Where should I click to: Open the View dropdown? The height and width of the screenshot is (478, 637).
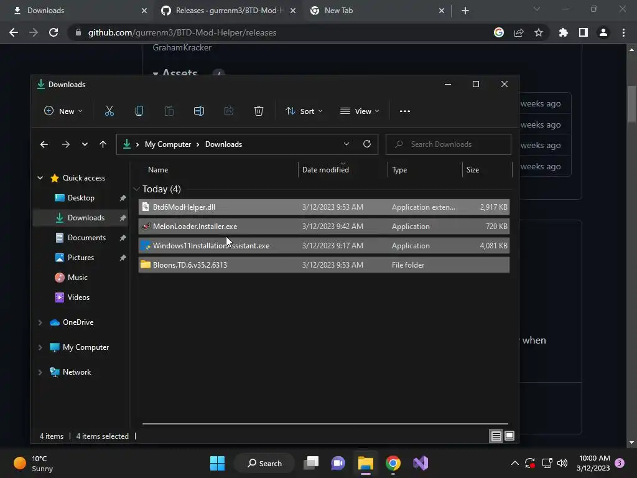click(360, 111)
